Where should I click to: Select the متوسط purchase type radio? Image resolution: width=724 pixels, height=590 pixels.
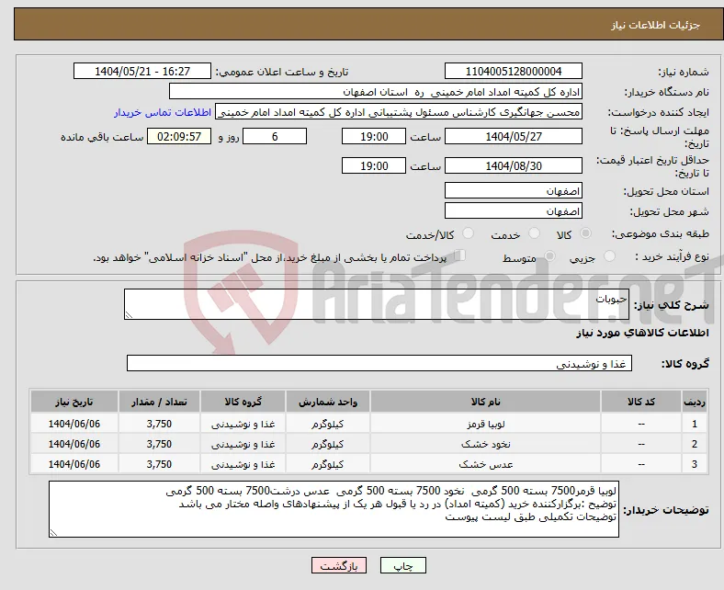[x=549, y=255]
